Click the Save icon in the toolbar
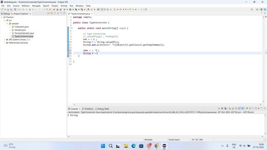267x150 pixels. [x=8, y=10]
